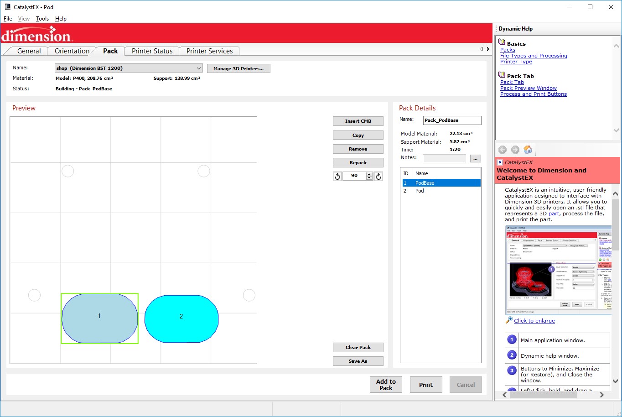Image resolution: width=622 pixels, height=417 pixels.
Task: Open the Pack Tab help link
Action: 512,82
